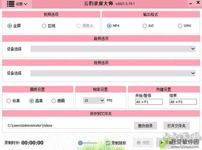Click the 开始/暂停 hotkey field Alt+F1
This screenshot has width=202, height=150.
click(x=149, y=102)
